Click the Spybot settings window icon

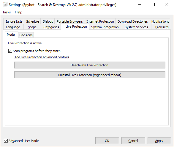pyautogui.click(x=5, y=4)
